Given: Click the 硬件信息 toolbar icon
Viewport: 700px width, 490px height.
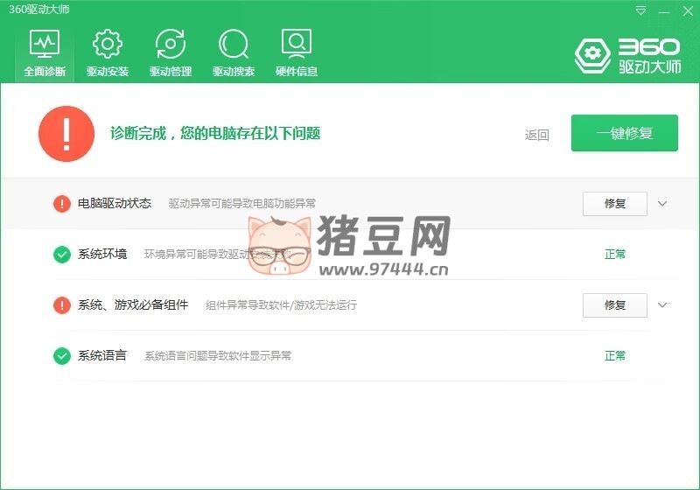Looking at the screenshot, I should coord(296,44).
